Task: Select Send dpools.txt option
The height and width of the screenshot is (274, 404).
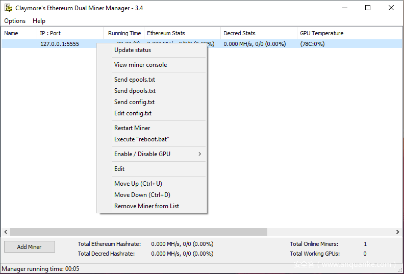Action: (x=135, y=91)
